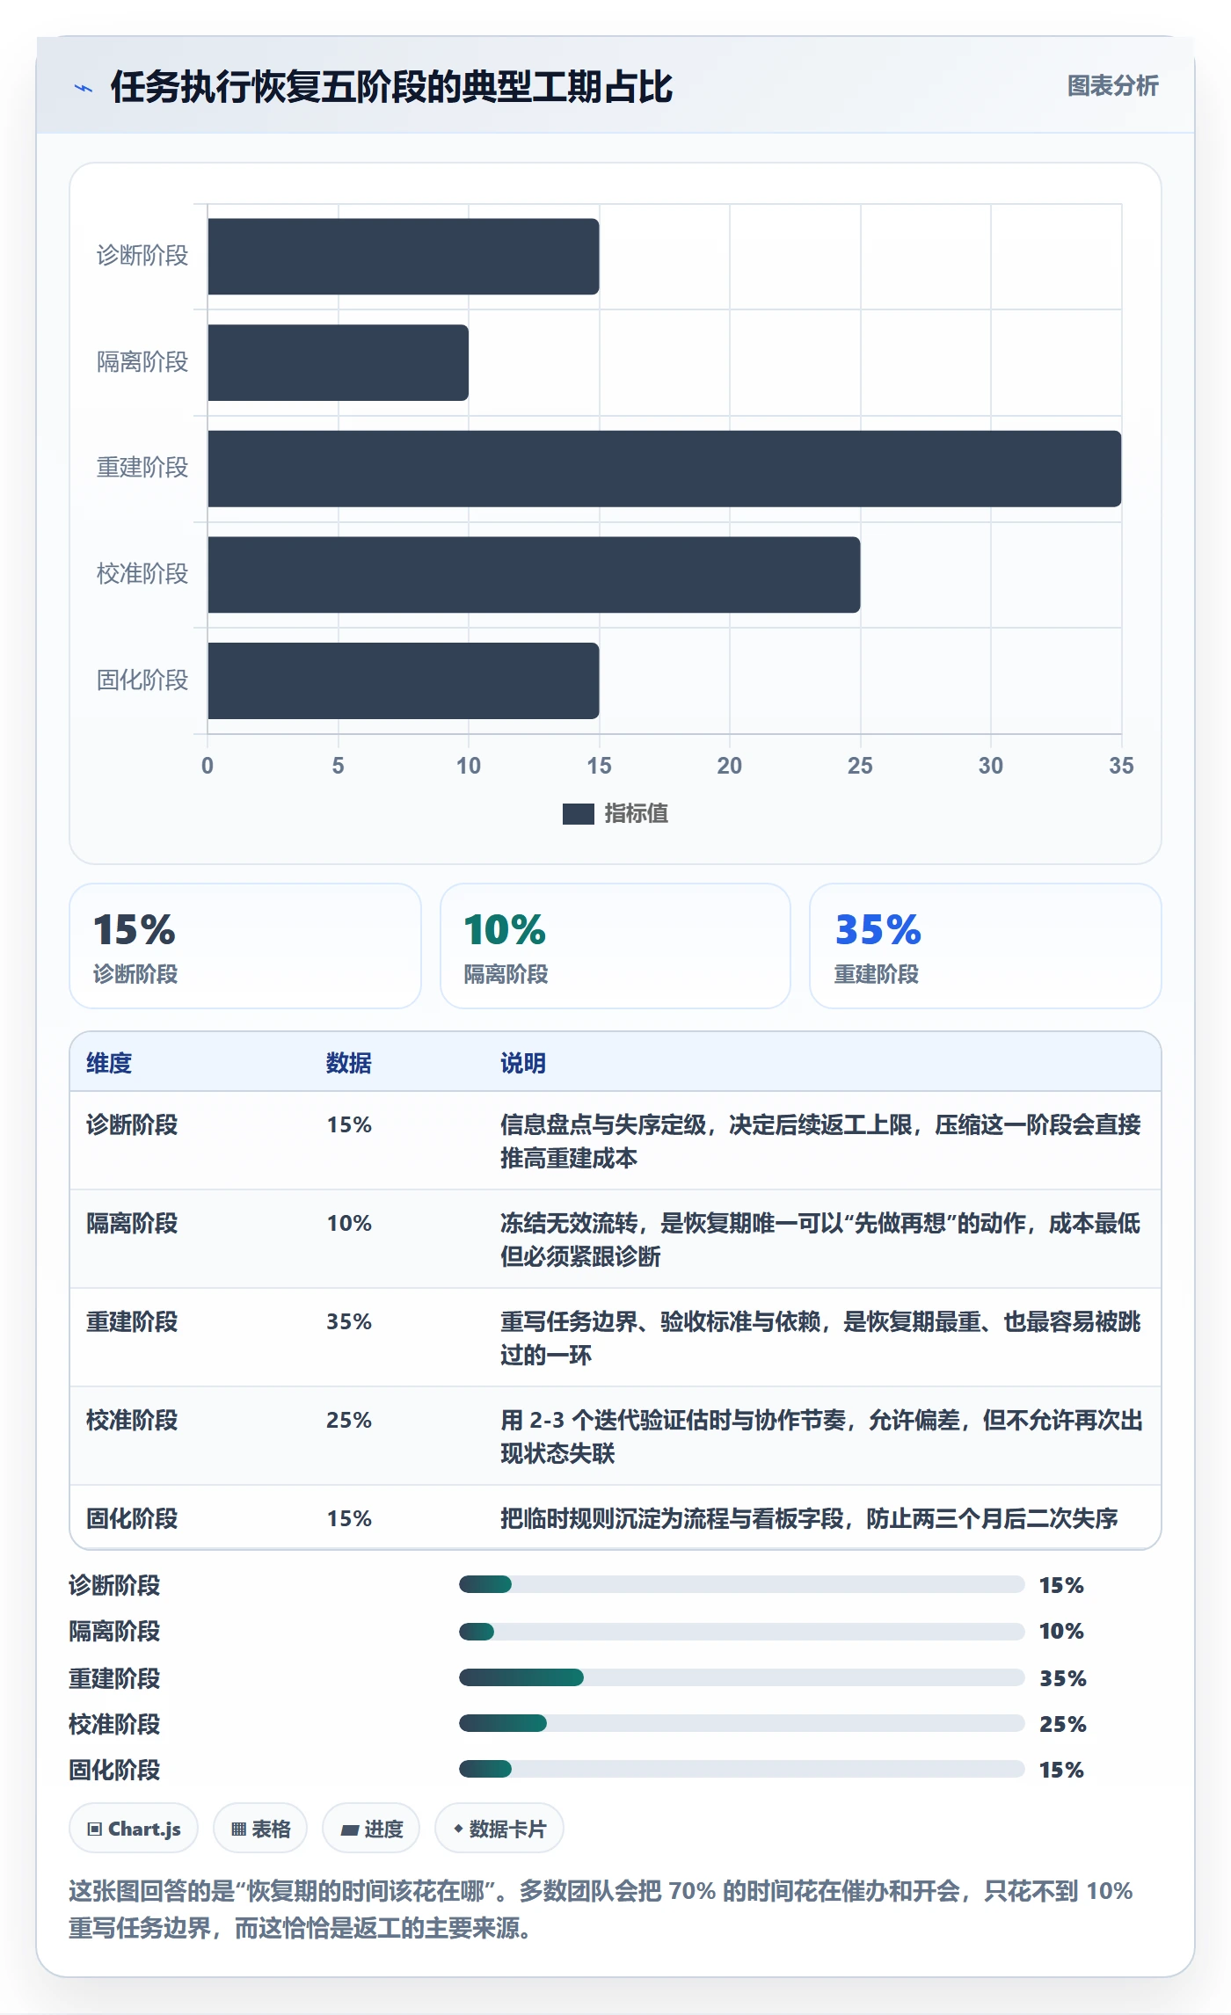
Task: Click the 隔离阶段 bar in the chart
Action: coord(339,362)
